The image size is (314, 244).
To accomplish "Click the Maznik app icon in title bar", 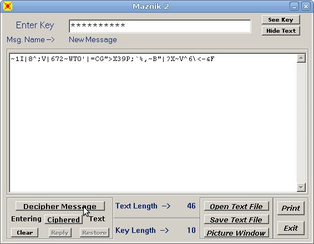I will pyautogui.click(x=8, y=6).
